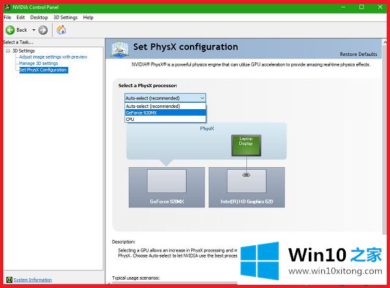Click the 3D Settings tree label
The image size is (390, 288).
pos(23,51)
